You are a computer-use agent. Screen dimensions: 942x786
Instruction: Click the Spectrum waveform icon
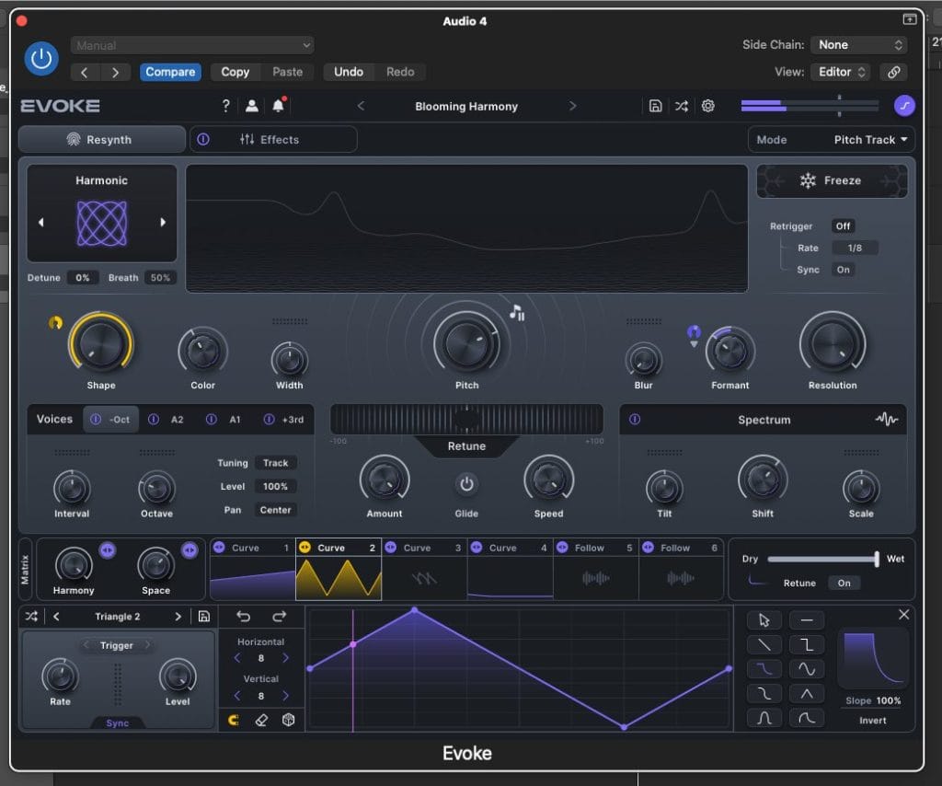(886, 420)
